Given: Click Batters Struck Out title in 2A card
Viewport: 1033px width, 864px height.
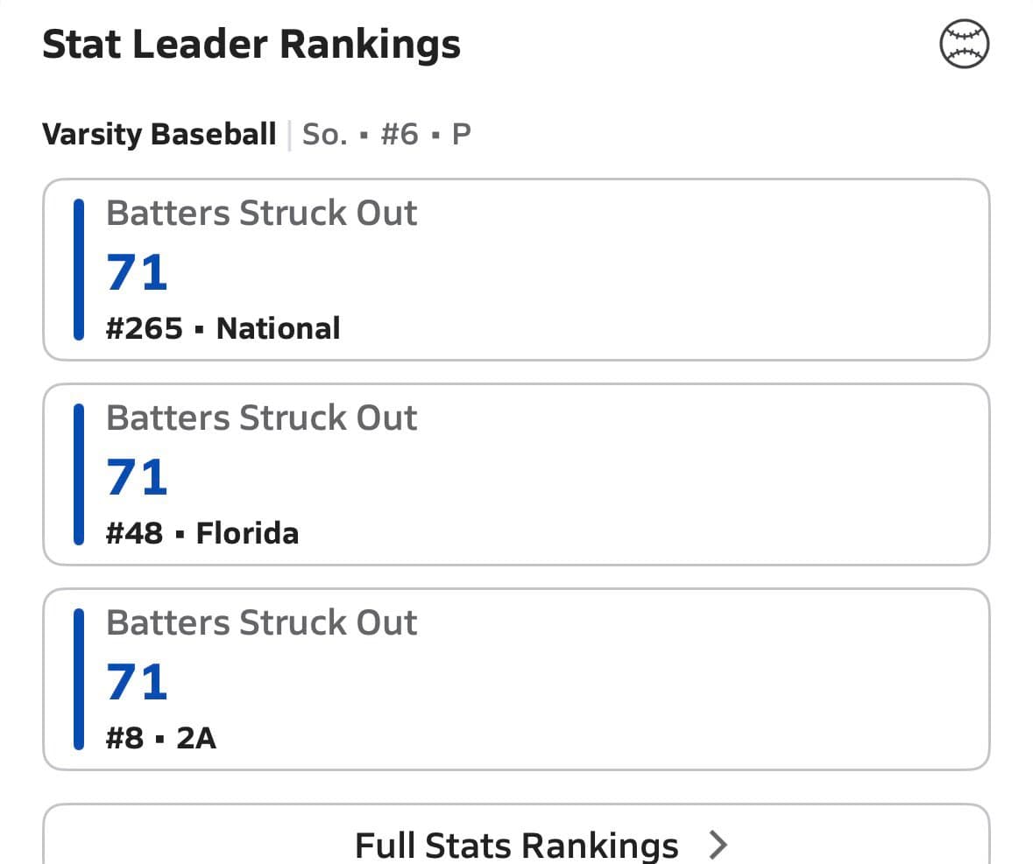Looking at the screenshot, I should 261,623.
